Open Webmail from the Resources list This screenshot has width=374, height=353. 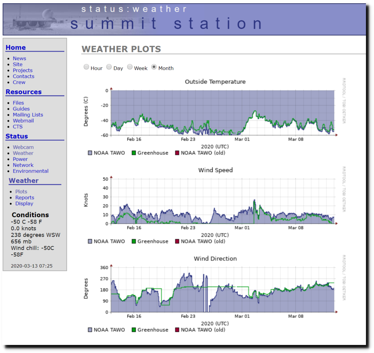click(23, 121)
